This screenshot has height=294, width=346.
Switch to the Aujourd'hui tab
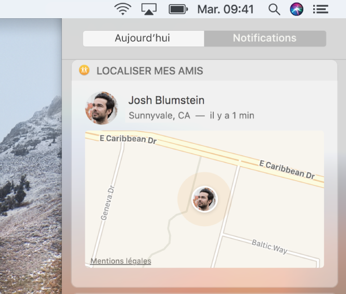click(x=144, y=39)
